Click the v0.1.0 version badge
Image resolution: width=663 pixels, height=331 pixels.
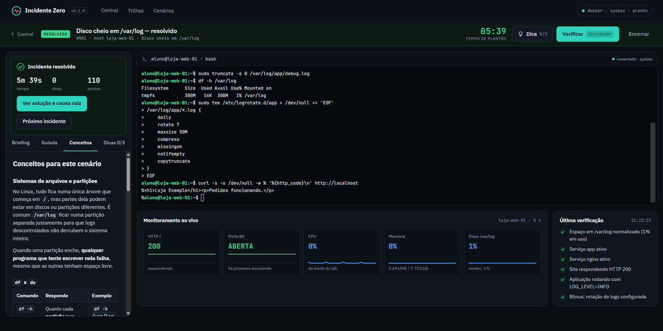click(78, 11)
